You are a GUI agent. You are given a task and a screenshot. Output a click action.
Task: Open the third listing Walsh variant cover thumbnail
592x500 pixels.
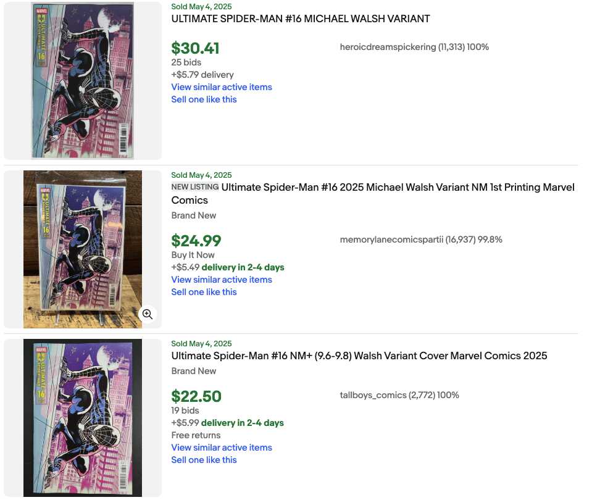point(83,418)
